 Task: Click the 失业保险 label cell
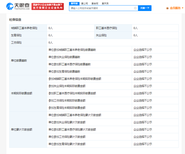(101, 35)
